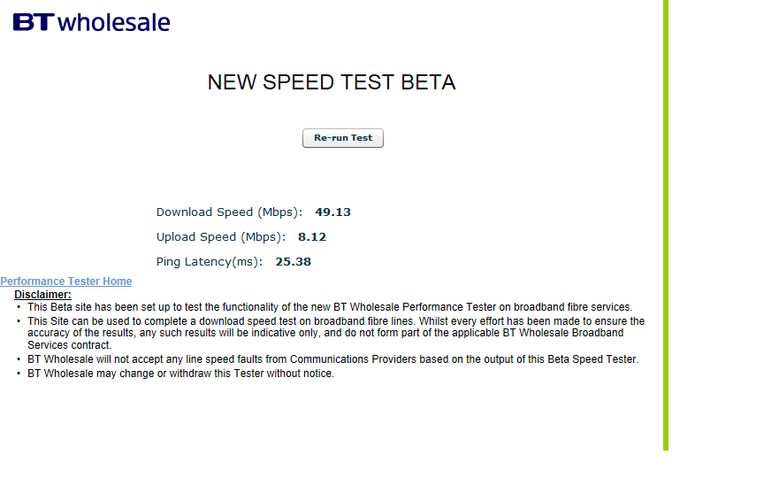Click the bullet about withdrawing Tester without notice
This screenshot has height=478, width=764.
180,374
